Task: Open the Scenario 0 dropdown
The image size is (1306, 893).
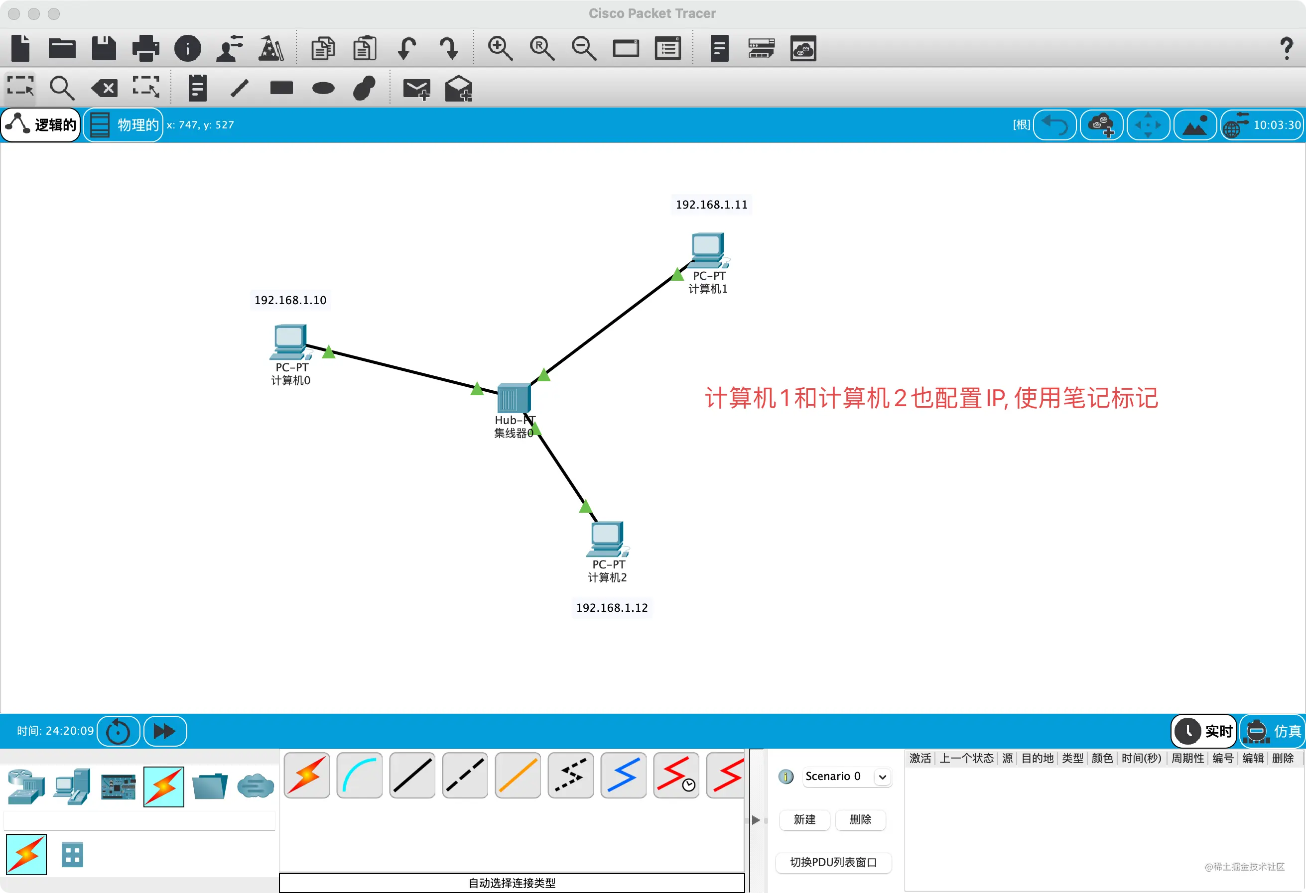Action: [847, 777]
